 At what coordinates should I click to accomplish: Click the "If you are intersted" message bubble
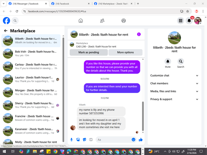112,88
